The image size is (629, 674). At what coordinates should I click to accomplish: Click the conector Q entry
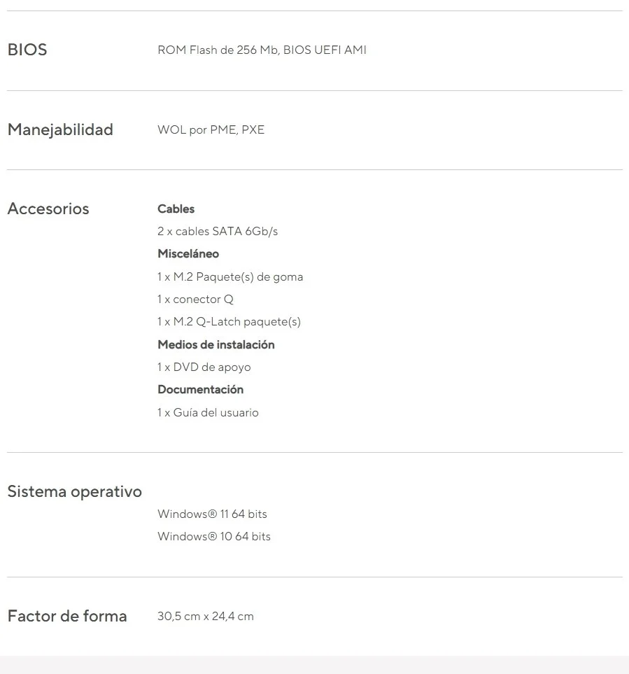coord(195,299)
